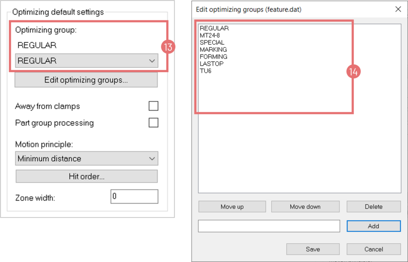Screen dimensions: 408x262
Task: Click the new group name text field
Action: pos(269,226)
